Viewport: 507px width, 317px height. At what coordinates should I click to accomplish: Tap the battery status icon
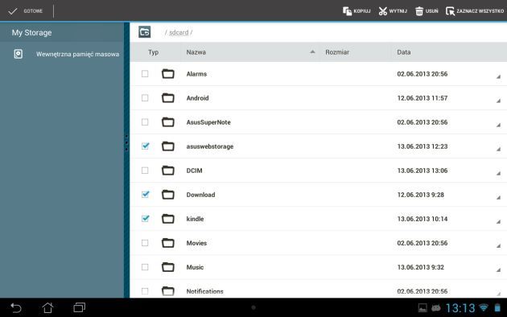(x=497, y=307)
